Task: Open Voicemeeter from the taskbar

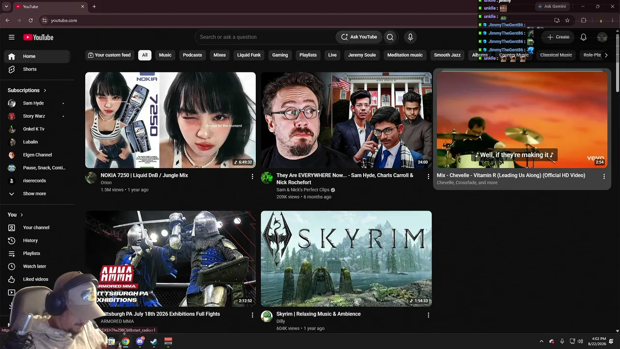Action: 168,341
